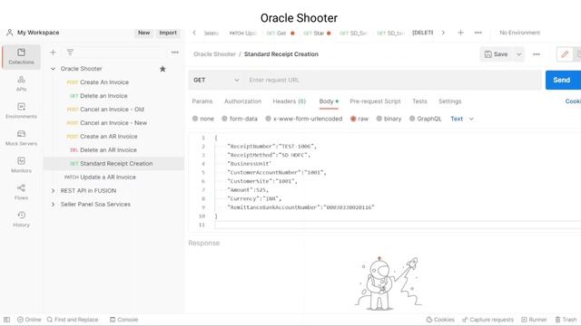Switch to the Params tab
The height and width of the screenshot is (326, 581).
(x=202, y=101)
